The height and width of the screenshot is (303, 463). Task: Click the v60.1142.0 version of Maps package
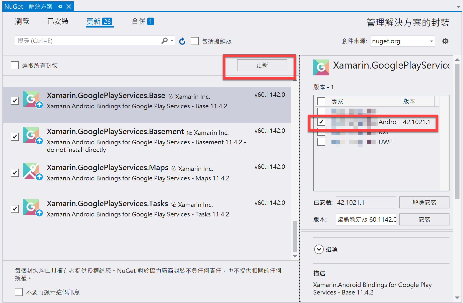[x=270, y=167]
